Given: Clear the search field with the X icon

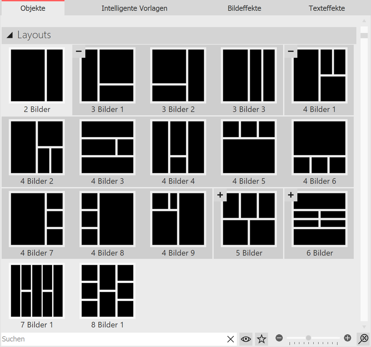Looking at the screenshot, I should [x=231, y=339].
